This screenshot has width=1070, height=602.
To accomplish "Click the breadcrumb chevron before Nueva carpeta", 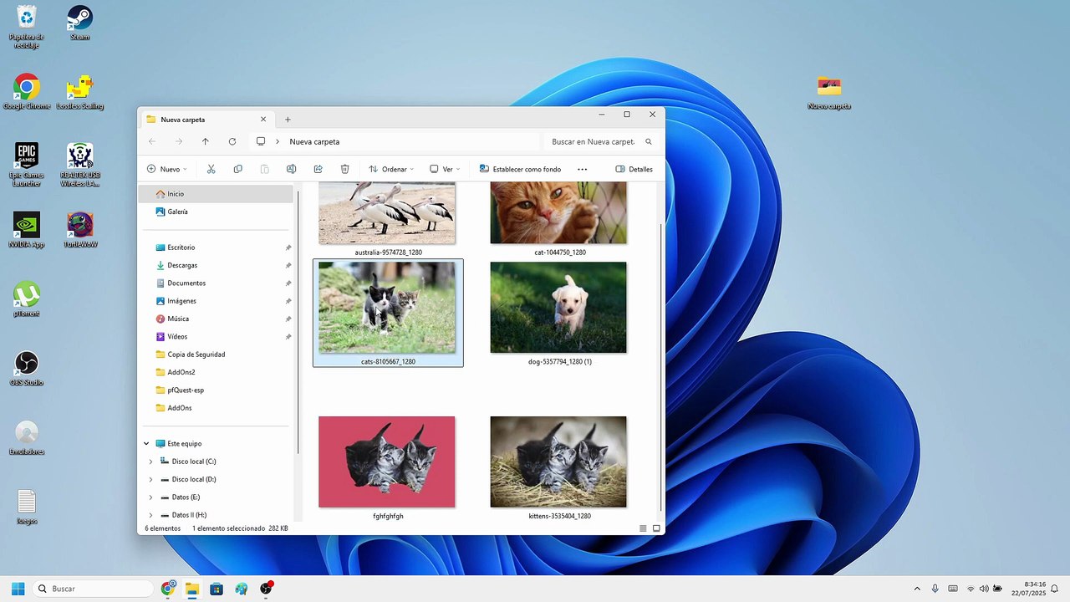I will coord(278,142).
